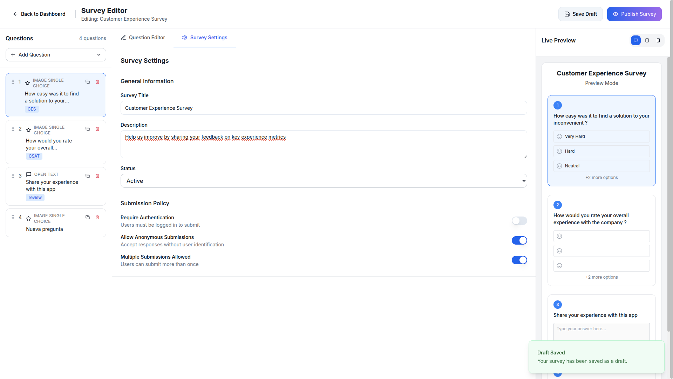This screenshot has width=673, height=379.
Task: Open the Question Editor tab
Action: coord(143,38)
